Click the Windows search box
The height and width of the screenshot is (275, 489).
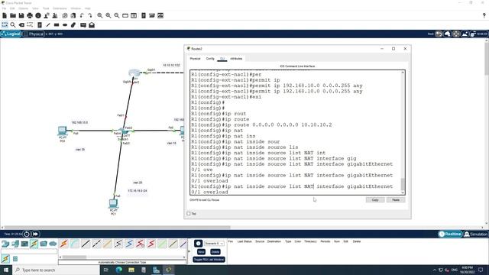(56, 270)
